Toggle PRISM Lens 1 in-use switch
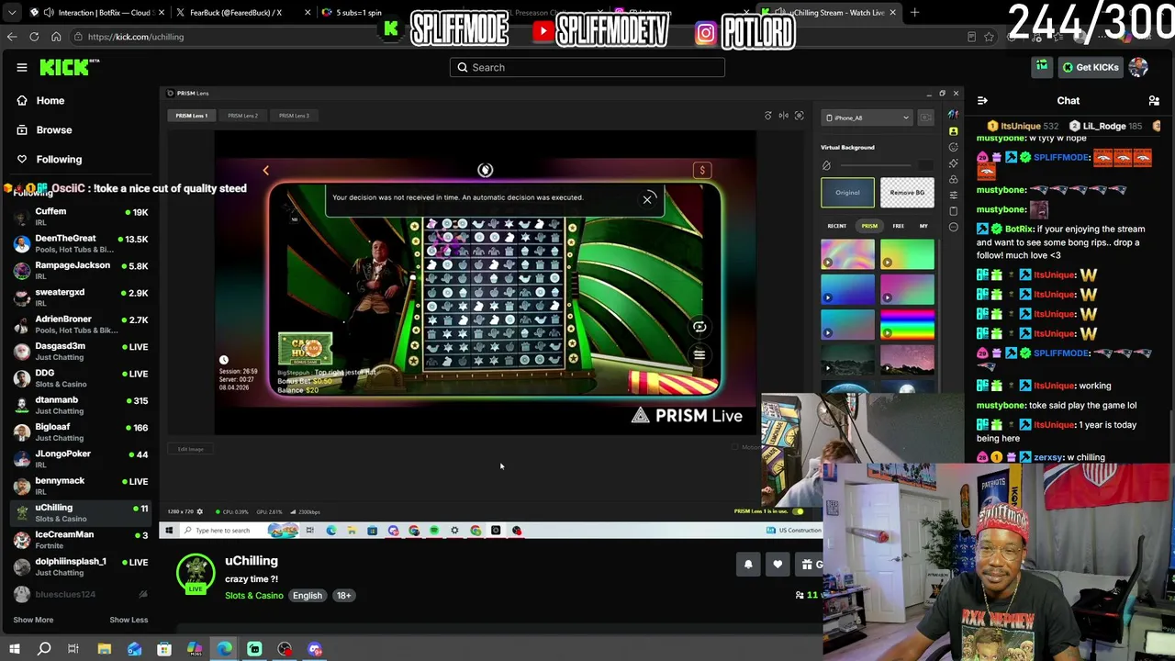This screenshot has height=661, width=1175. [x=798, y=511]
